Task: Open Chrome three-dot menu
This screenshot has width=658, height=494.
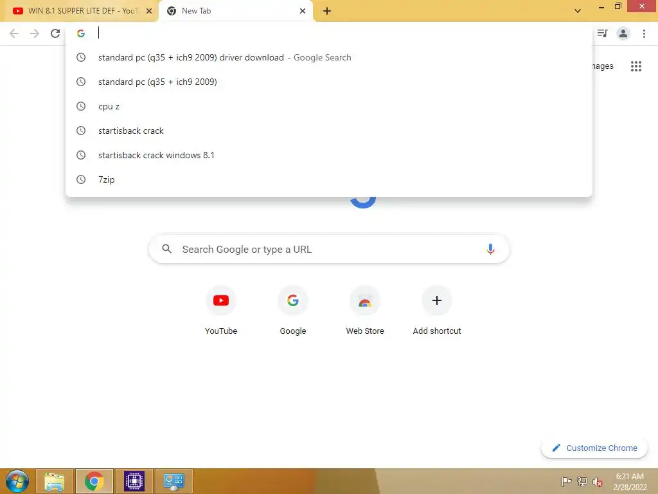Action: click(644, 33)
